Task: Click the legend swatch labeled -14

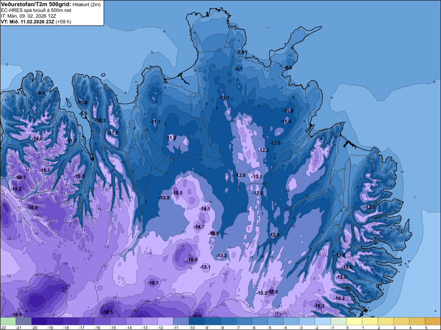Action: coord(134,321)
